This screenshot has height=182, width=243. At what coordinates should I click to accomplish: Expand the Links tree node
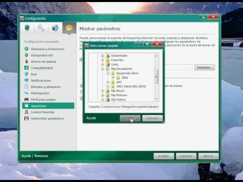[102, 64]
